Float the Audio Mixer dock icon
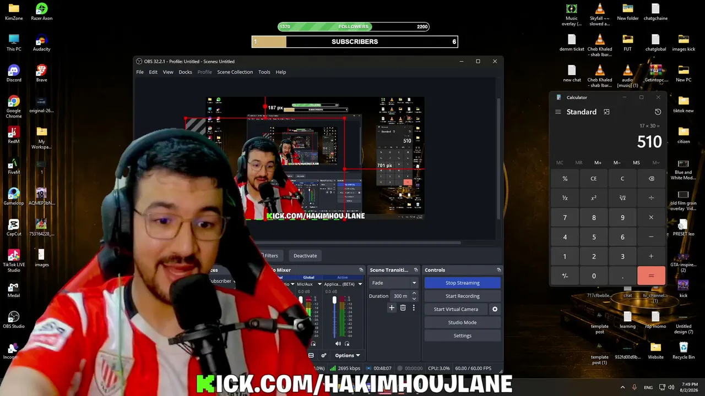 pos(361,270)
